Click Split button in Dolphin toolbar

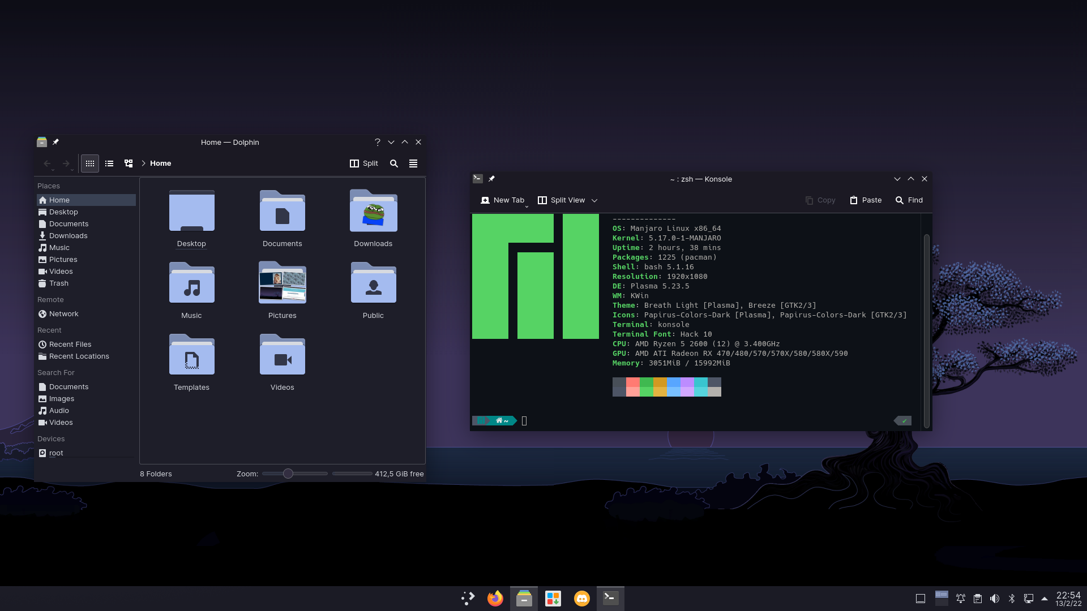point(364,163)
